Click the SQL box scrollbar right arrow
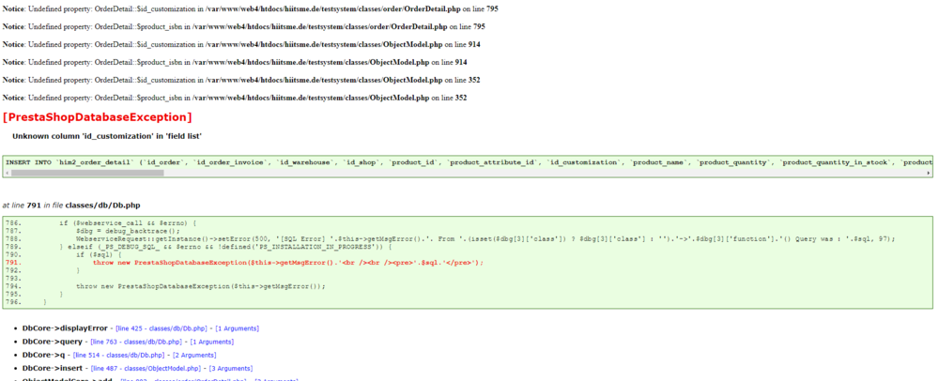Screen dimensions: 939x381 (x=929, y=173)
